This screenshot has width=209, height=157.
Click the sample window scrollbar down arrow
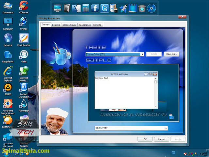156,107
